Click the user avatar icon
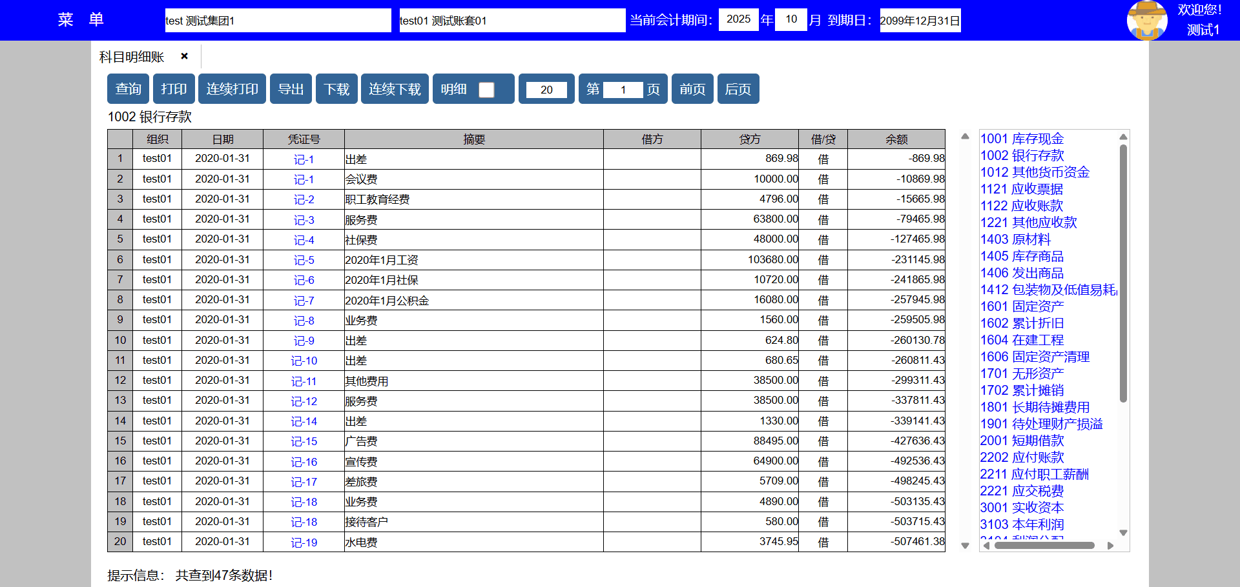 click(1146, 20)
